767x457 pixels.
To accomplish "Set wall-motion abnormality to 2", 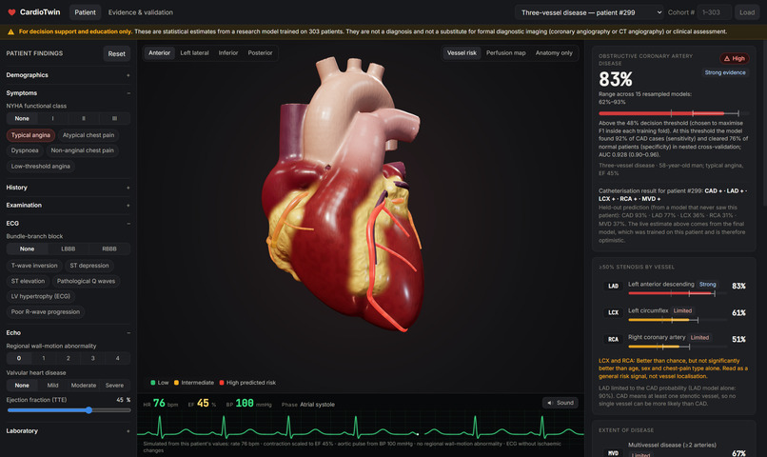I will point(68,358).
